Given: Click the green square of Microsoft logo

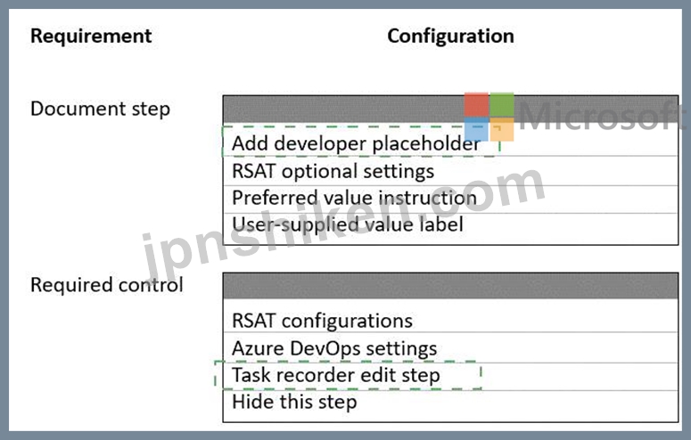Looking at the screenshot, I should click(x=502, y=104).
